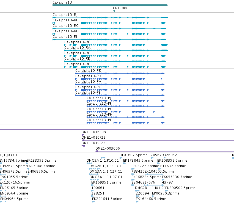Viewport: 234px width, 203px height.
Task: Select protein Ca-alpha1D-PH
Action: (100, 115)
